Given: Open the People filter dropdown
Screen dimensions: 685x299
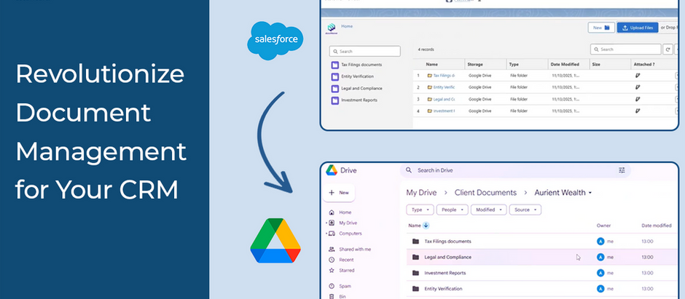Looking at the screenshot, I should tap(452, 210).
